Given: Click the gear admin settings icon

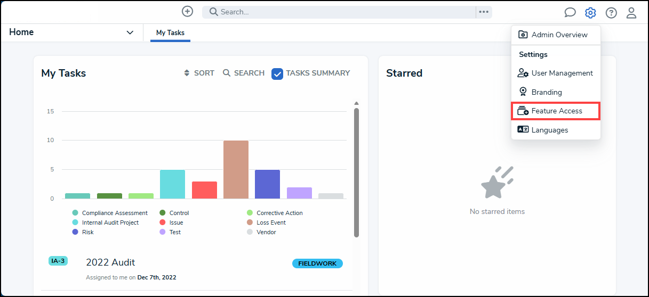Looking at the screenshot, I should (x=590, y=13).
